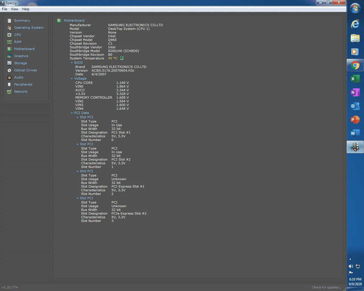This screenshot has width=364, height=291.
Task: Open the View menu
Action: (15, 9)
